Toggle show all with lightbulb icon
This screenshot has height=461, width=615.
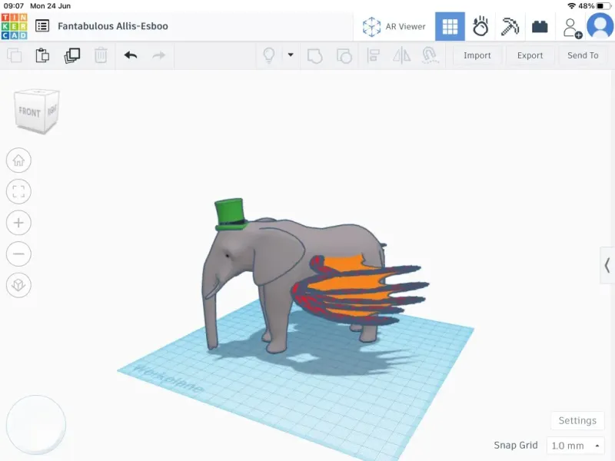pos(268,55)
